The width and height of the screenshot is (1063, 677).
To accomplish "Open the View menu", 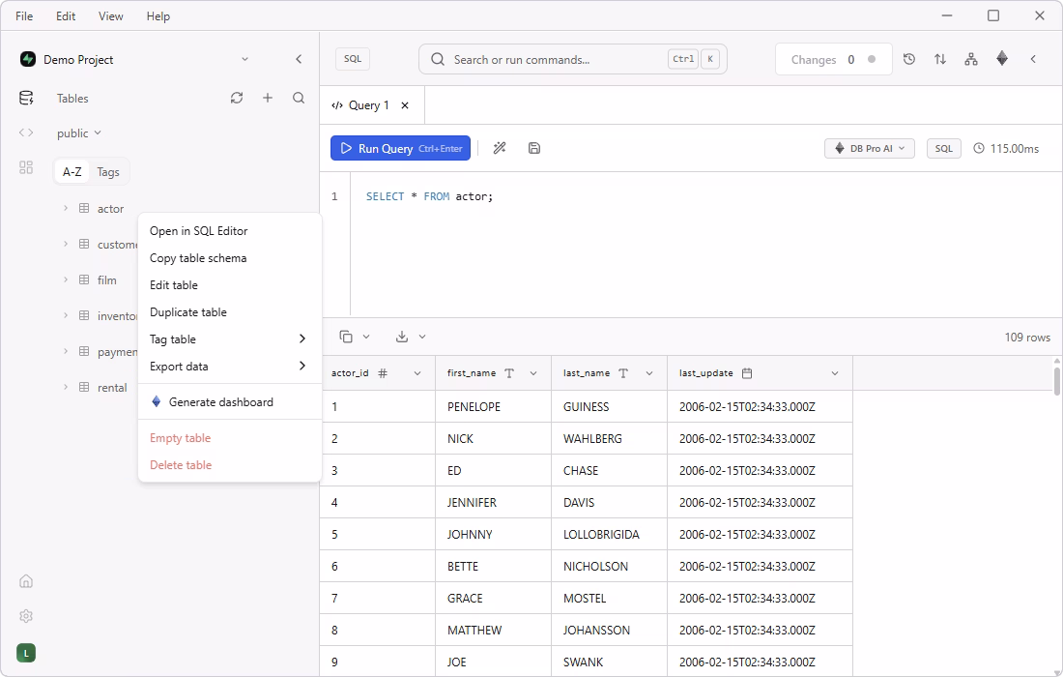I will (110, 15).
